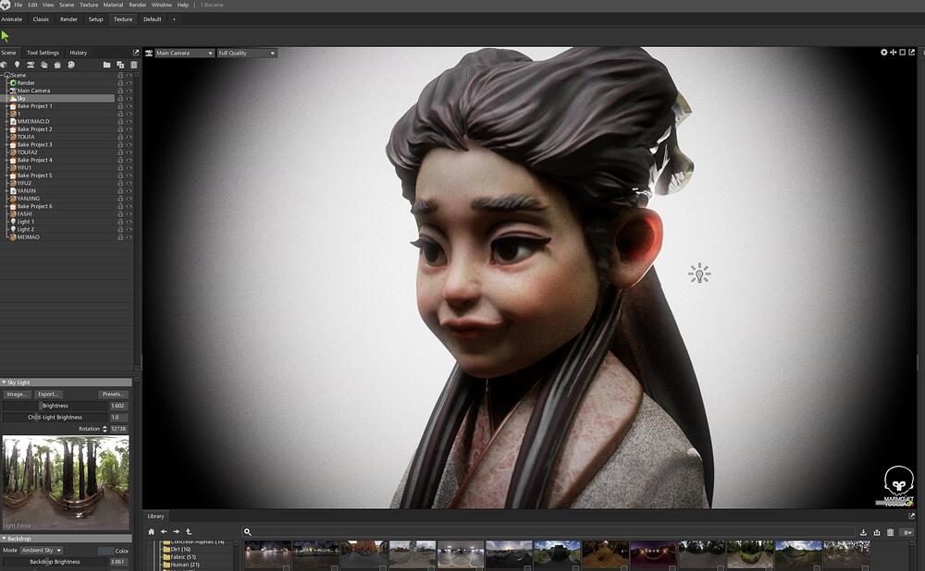Pop out the Scene panel

click(x=136, y=53)
